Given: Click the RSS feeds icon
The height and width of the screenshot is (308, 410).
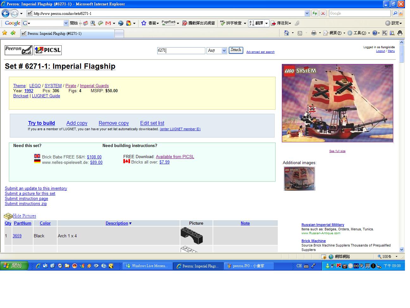Looking at the screenshot, I should pos(300,33).
